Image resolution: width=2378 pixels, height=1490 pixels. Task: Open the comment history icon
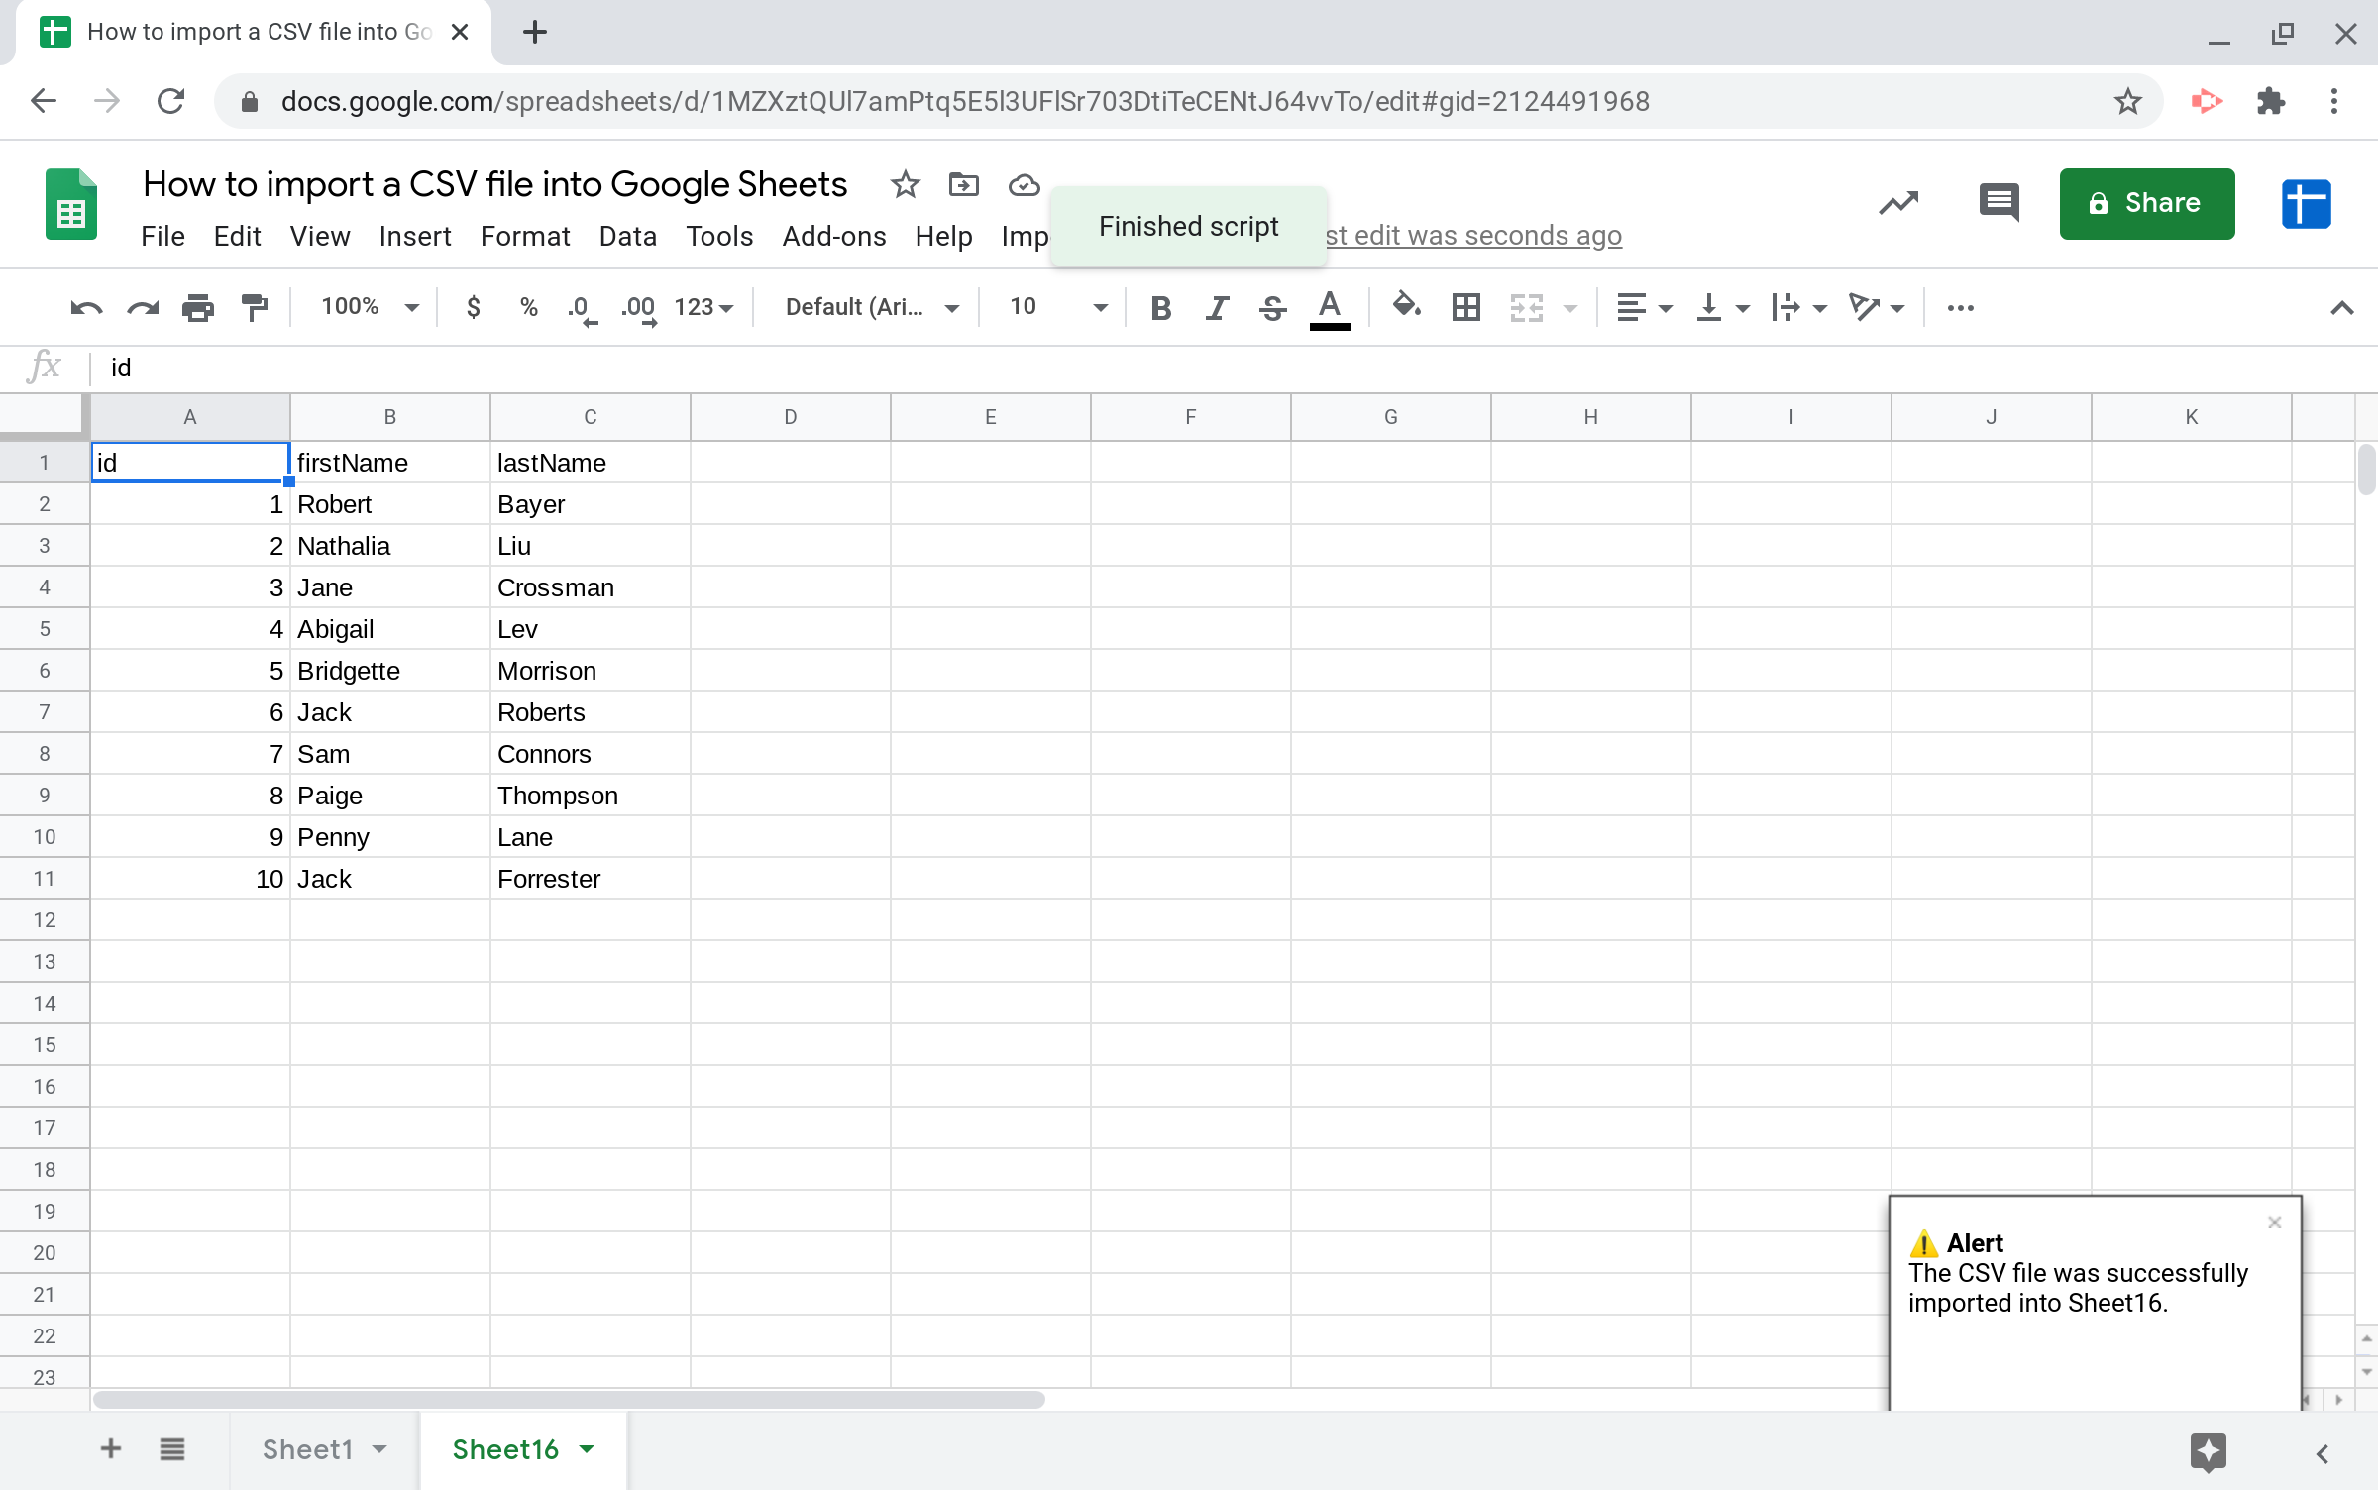point(1999,203)
